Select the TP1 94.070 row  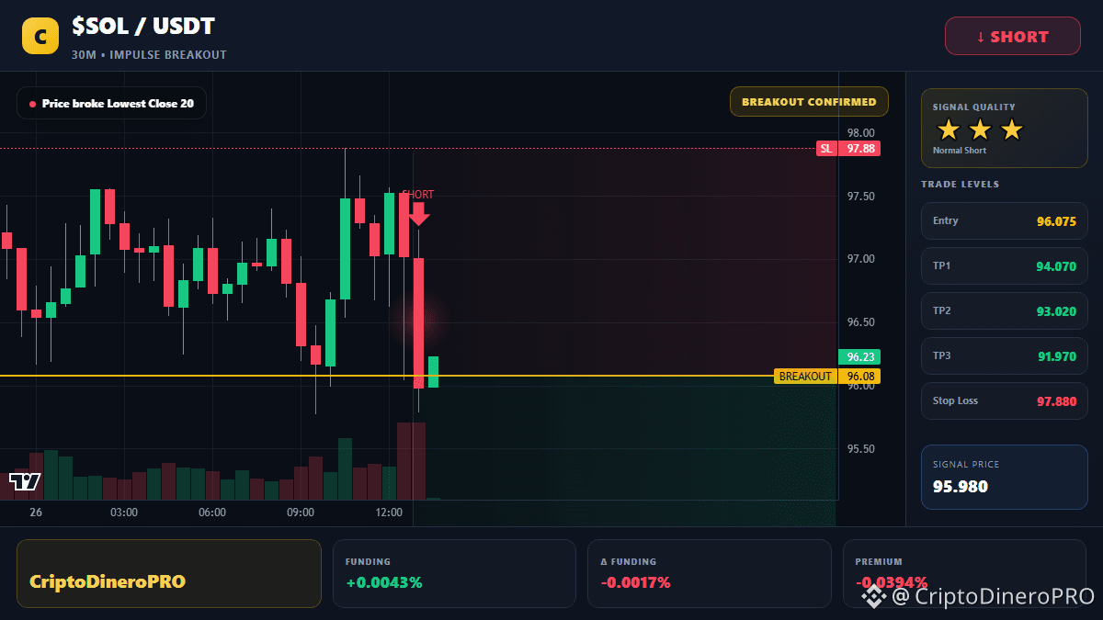1005,266
